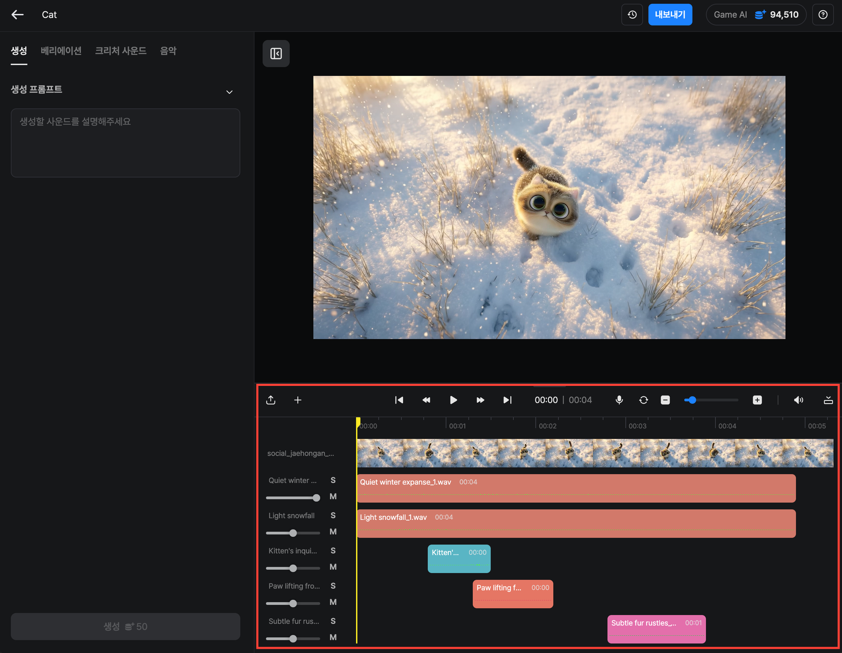Click the master volume speaker icon
The height and width of the screenshot is (653, 842).
(798, 400)
